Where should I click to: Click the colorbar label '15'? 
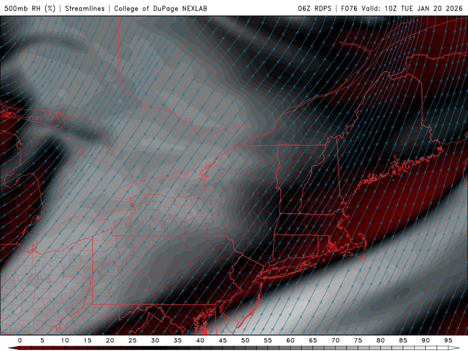[x=87, y=340]
